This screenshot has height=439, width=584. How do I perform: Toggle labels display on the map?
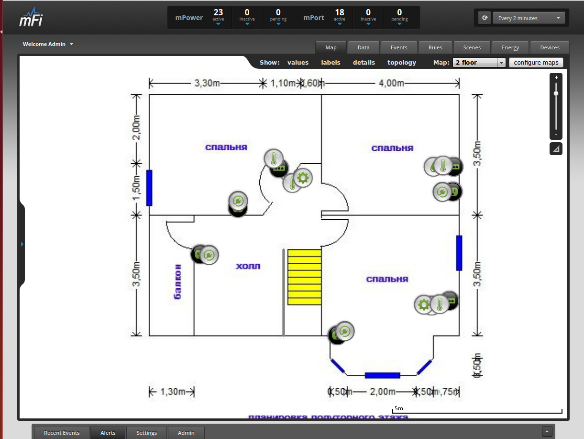(331, 62)
